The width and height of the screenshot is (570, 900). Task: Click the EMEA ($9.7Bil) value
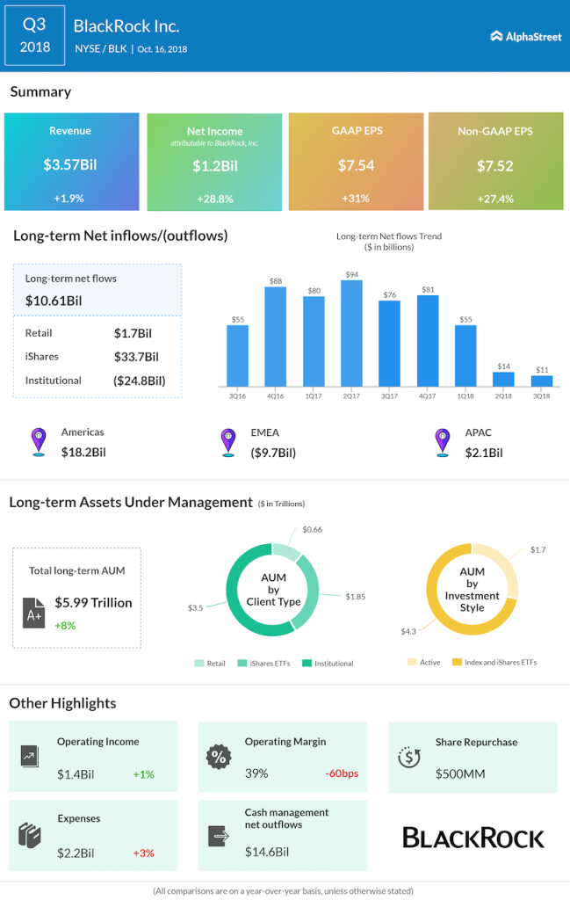click(273, 453)
